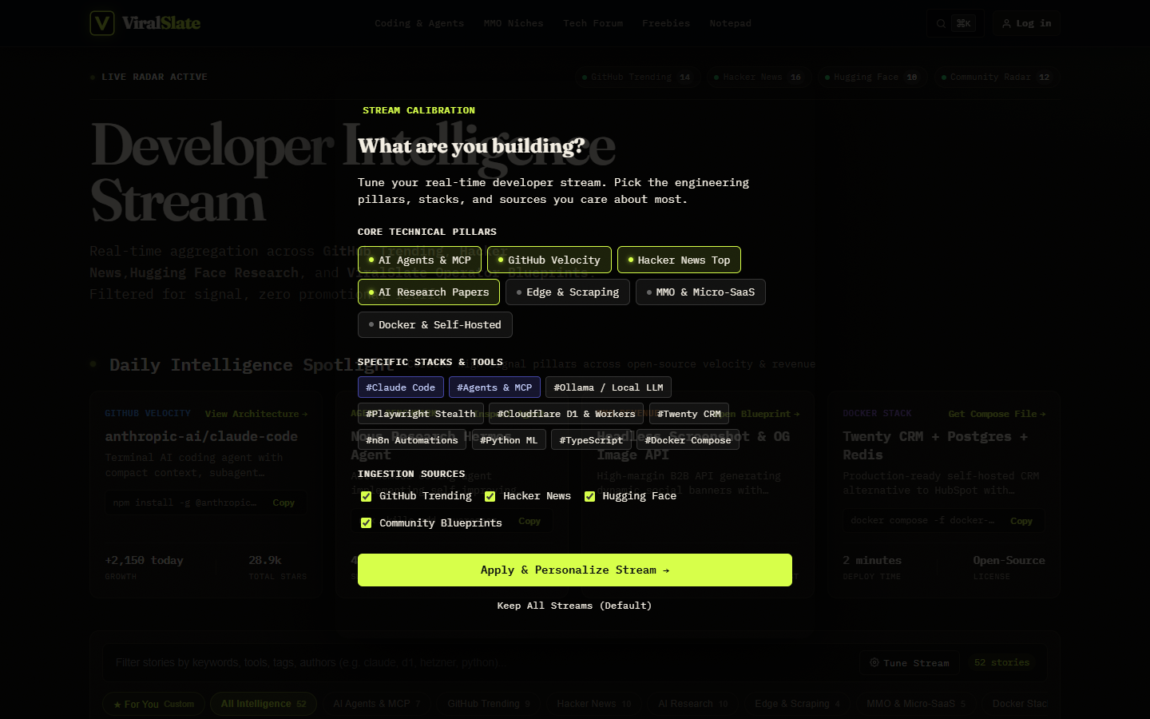This screenshot has height=719, width=1150.
Task: Switch to the For You tab
Action: (x=154, y=704)
